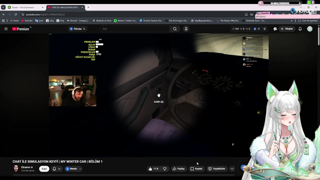Image resolution: width=320 pixels, height=180 pixels.
Task: Save video with Kaydet button
Action: click(196, 169)
